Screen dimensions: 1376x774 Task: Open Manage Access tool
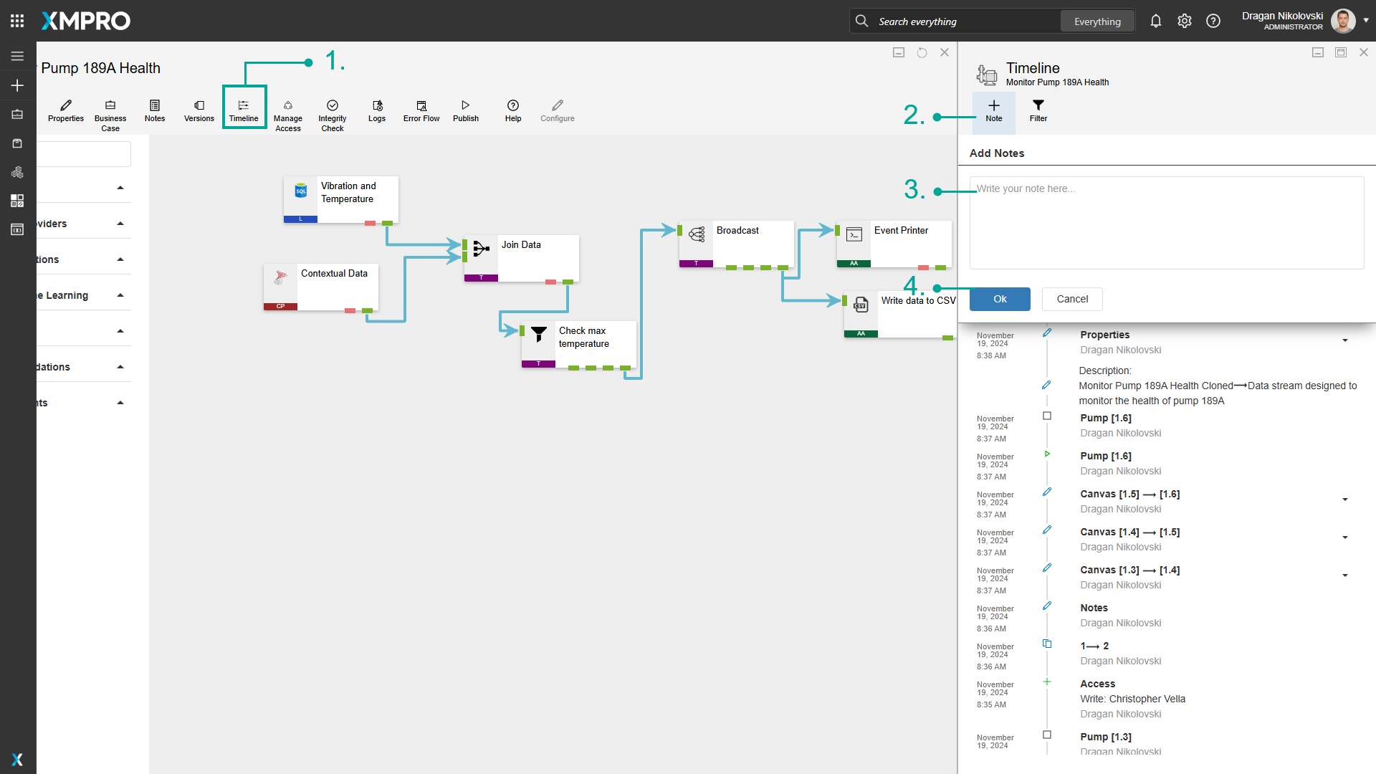[287, 109]
